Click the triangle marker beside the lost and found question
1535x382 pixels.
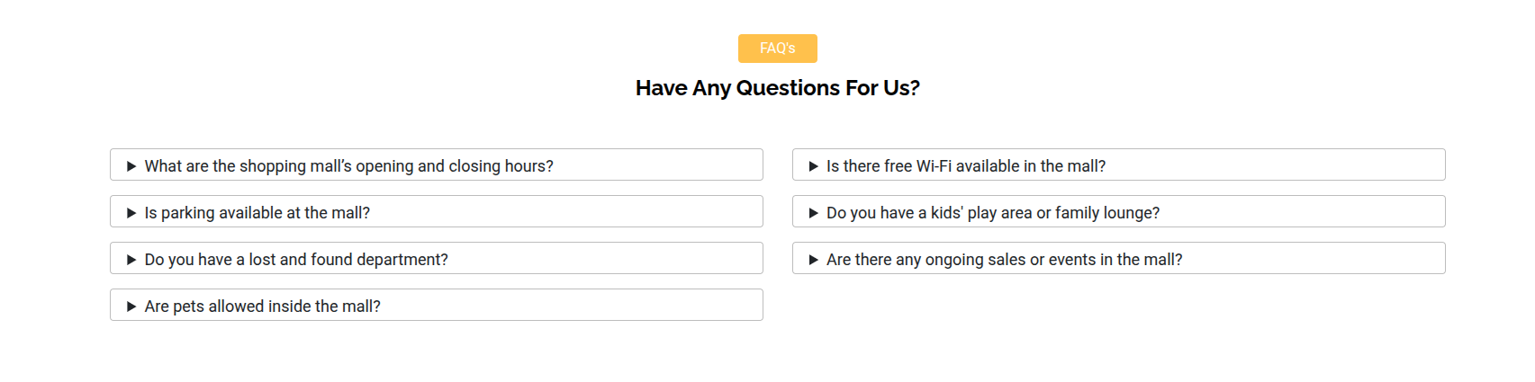click(131, 260)
